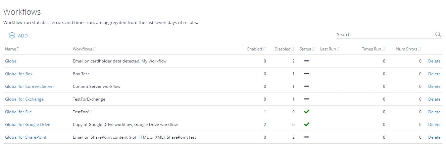446x146 pixels.
Task: Delete Global for File row
Action: point(434,112)
